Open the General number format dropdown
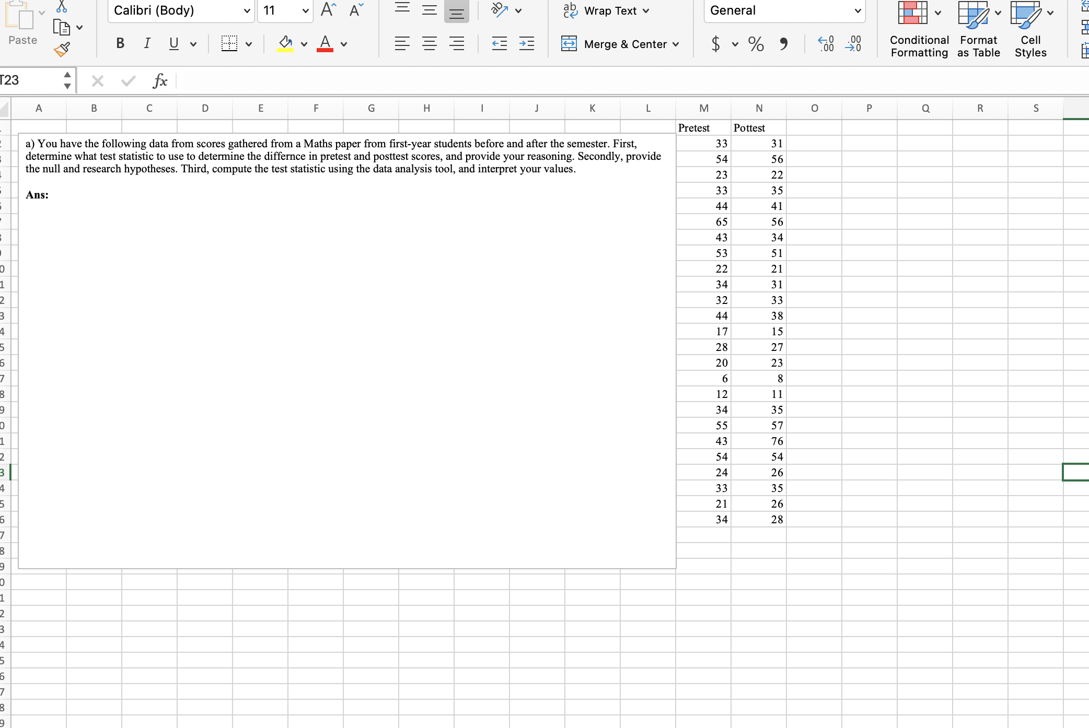The width and height of the screenshot is (1089, 728). [858, 10]
